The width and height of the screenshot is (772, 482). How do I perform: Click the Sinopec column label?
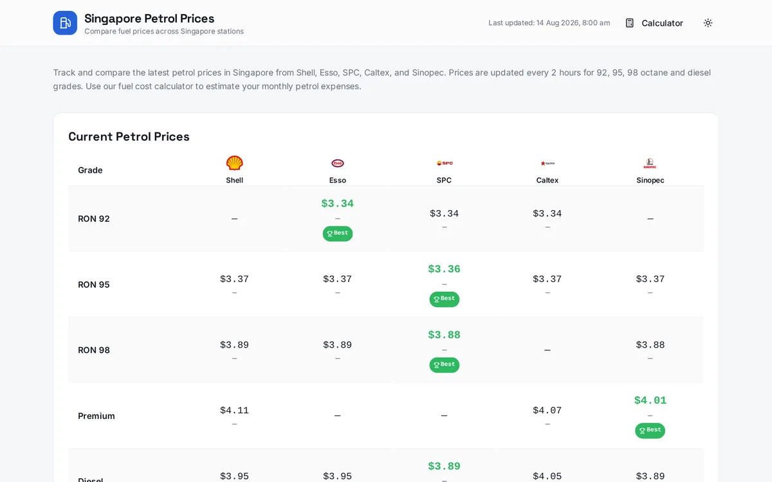tap(650, 181)
